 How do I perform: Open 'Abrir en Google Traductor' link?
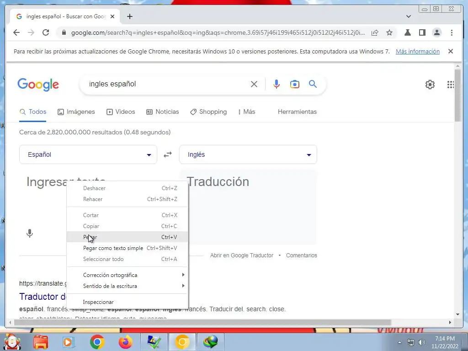pos(241,255)
